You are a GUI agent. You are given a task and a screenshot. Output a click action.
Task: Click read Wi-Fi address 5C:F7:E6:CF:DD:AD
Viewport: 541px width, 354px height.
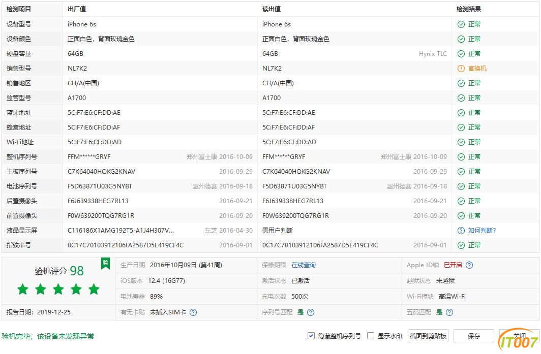click(x=289, y=142)
